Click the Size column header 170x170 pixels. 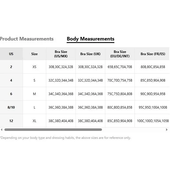34,54
